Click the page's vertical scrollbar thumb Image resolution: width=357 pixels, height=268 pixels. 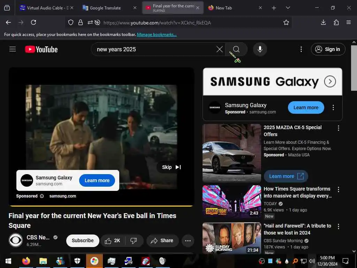[354, 68]
